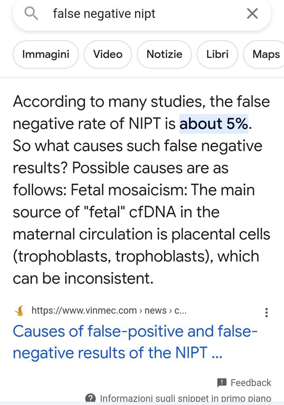
Task: Click the Feedback text link
Action: pyautogui.click(x=251, y=383)
